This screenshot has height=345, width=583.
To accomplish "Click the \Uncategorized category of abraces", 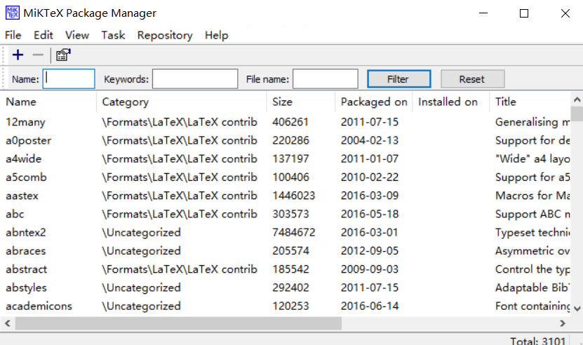I will 141,251.
